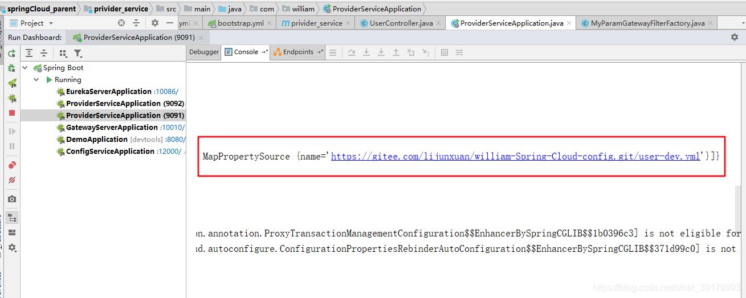
Task: Click the Evaluate Expression calculator icon
Action: pyautogui.click(x=445, y=52)
